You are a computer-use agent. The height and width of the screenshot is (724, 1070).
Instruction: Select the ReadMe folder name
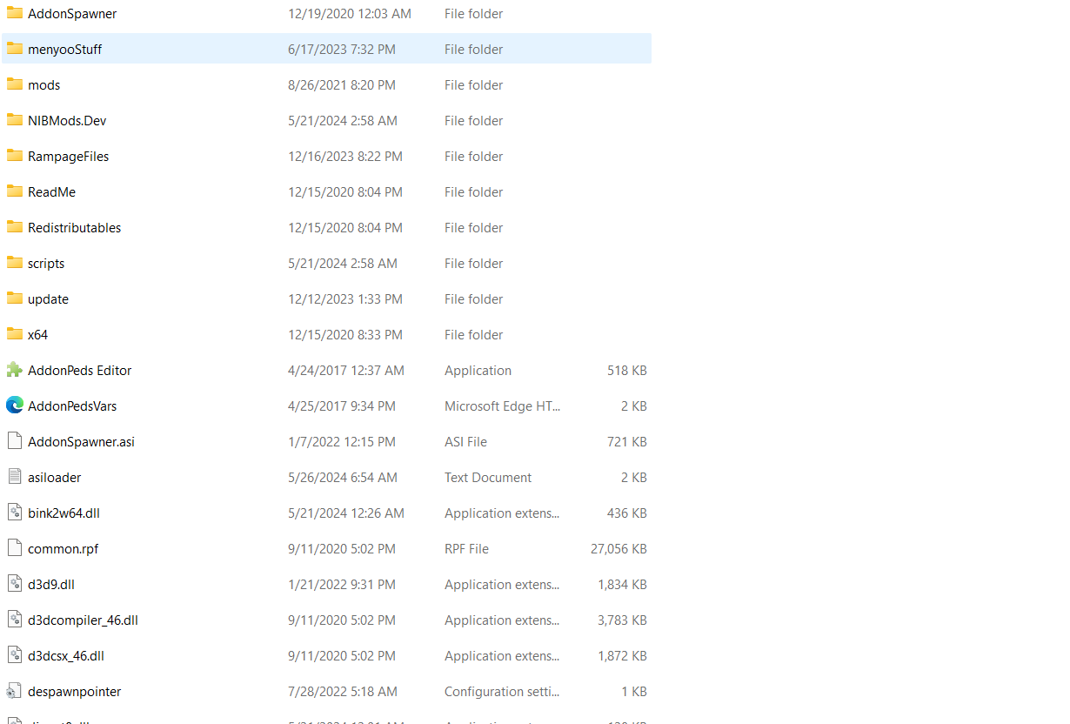pyautogui.click(x=51, y=192)
